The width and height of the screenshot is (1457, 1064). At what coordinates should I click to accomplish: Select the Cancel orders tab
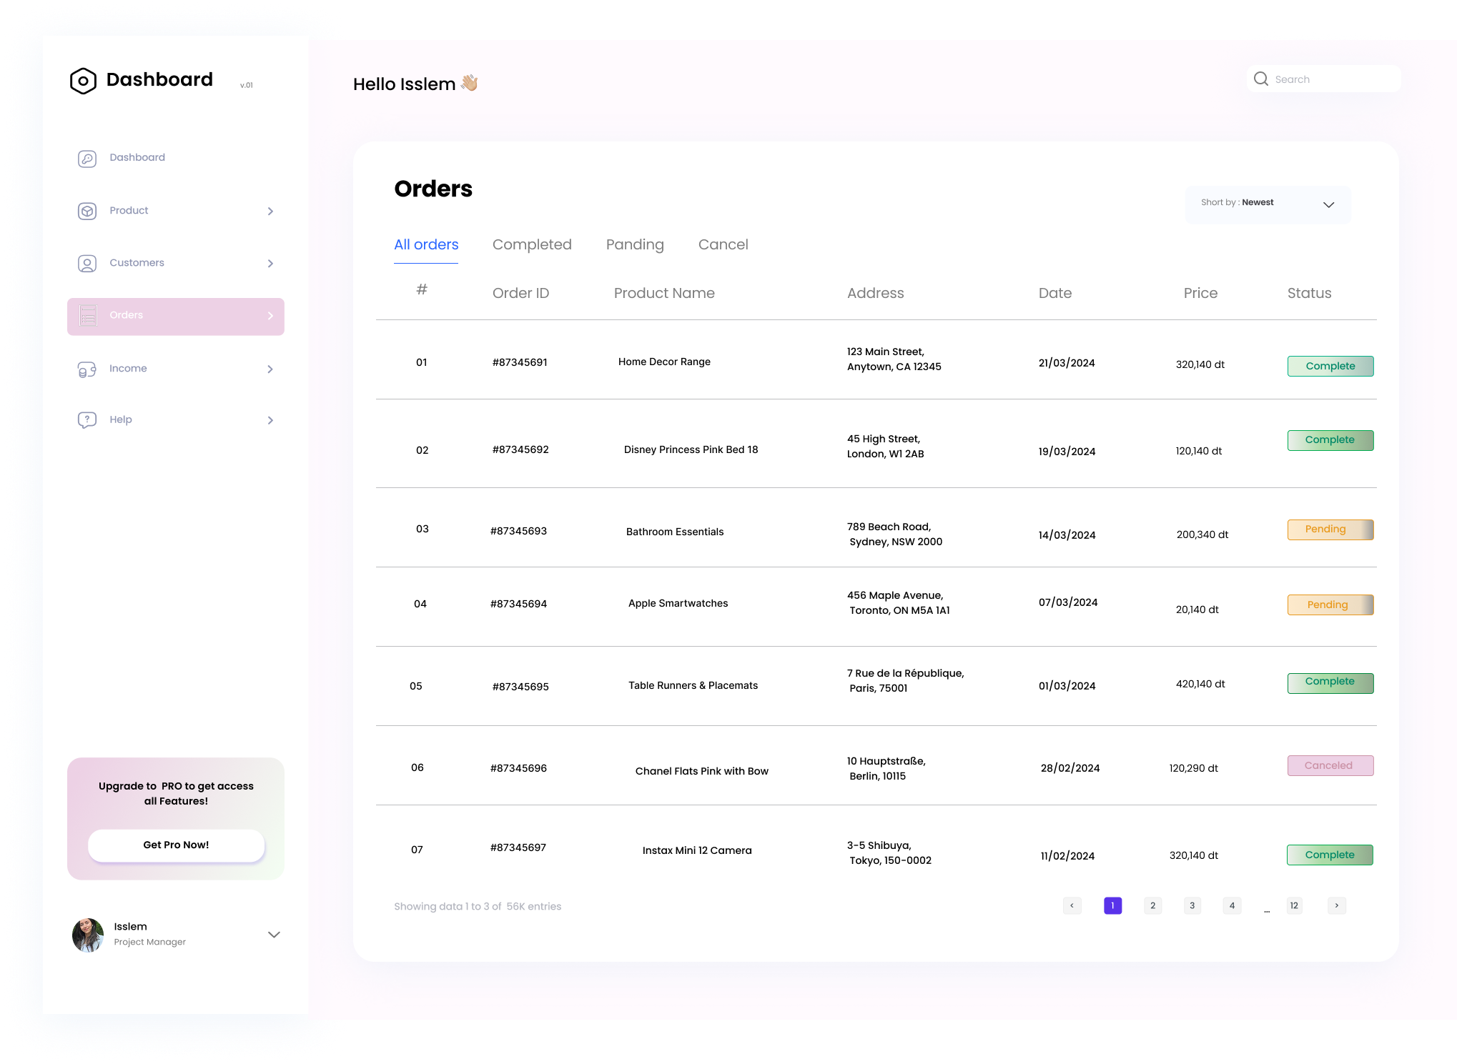[723, 244]
